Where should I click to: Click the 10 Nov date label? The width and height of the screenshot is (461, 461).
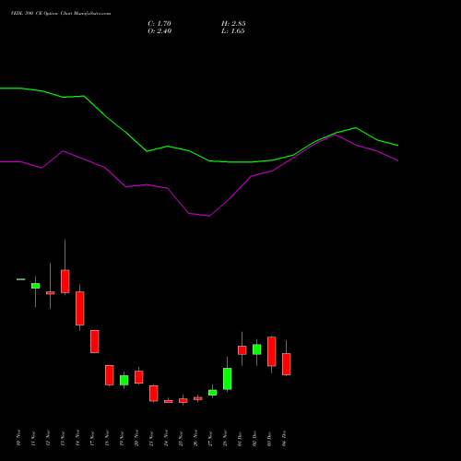click(x=18, y=438)
